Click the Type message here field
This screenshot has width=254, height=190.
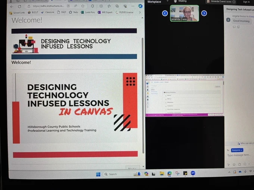click(x=239, y=155)
